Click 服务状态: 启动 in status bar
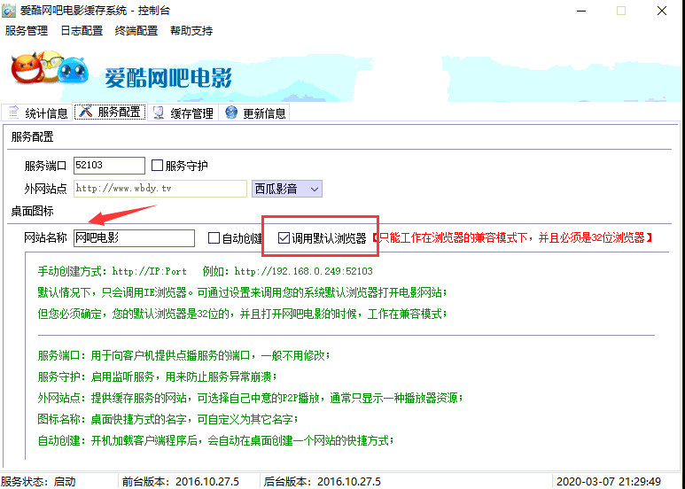Viewport: 685px width, 489px height. click(x=38, y=482)
